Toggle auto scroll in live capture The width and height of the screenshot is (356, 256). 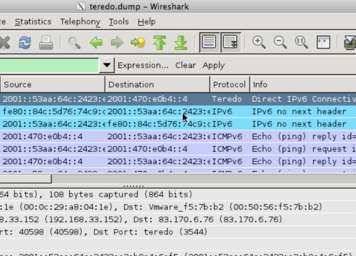(x=231, y=42)
